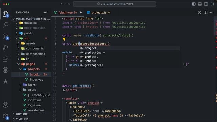Choose the 'getProjects' autocomplete suggestion
This screenshot has width=217, height=122.
click(x=130, y=65)
